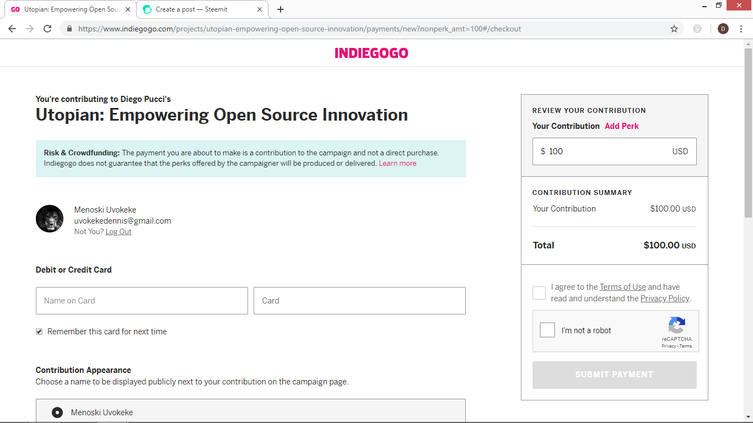Image resolution: width=753 pixels, height=423 pixels.
Task: Click the browser address bar URL
Action: (299, 29)
